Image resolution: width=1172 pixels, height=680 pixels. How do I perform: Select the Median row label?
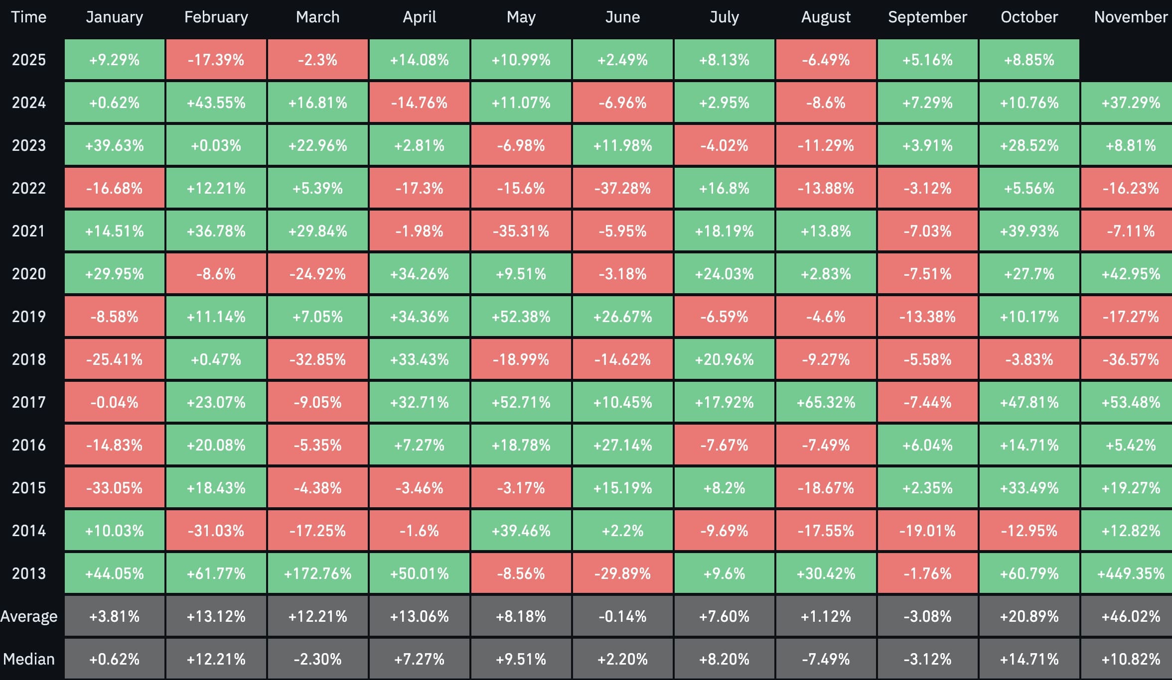29,659
